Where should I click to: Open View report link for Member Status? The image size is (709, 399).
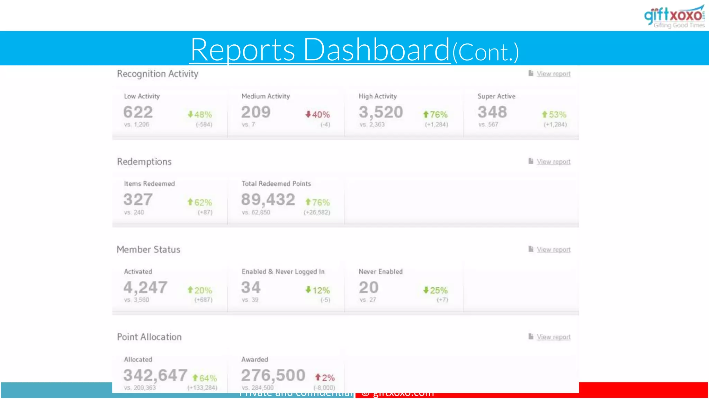(553, 250)
